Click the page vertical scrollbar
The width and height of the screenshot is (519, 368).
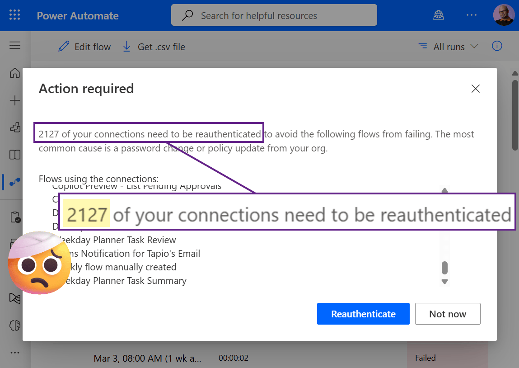[514, 115]
